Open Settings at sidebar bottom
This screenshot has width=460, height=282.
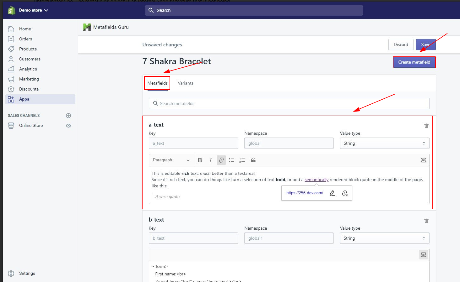tap(27, 273)
